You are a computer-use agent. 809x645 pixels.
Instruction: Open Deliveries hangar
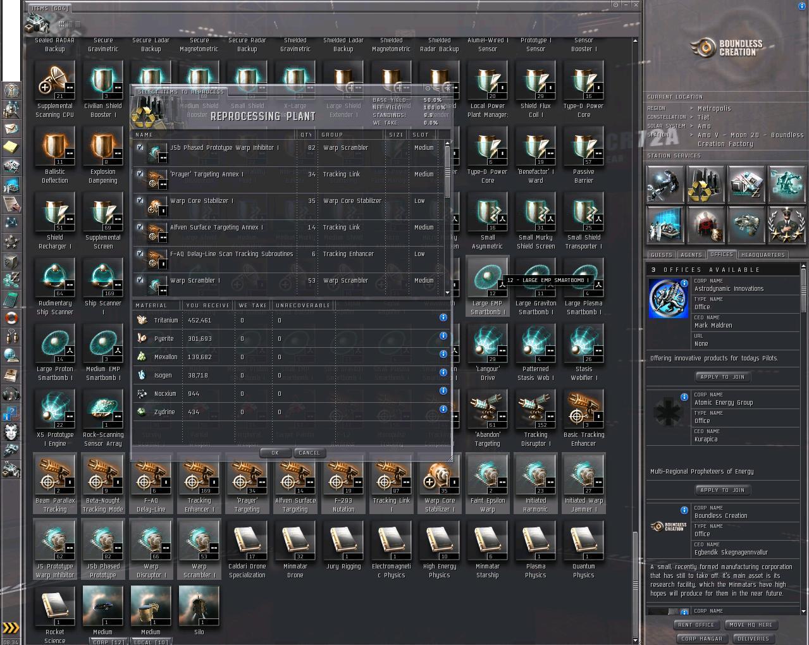753,639
